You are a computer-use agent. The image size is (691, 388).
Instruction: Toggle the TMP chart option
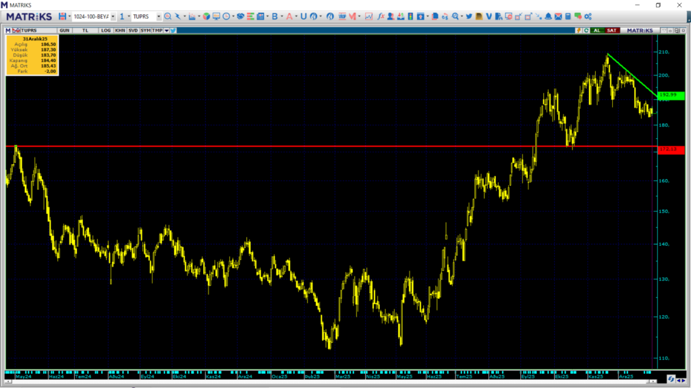click(x=157, y=30)
